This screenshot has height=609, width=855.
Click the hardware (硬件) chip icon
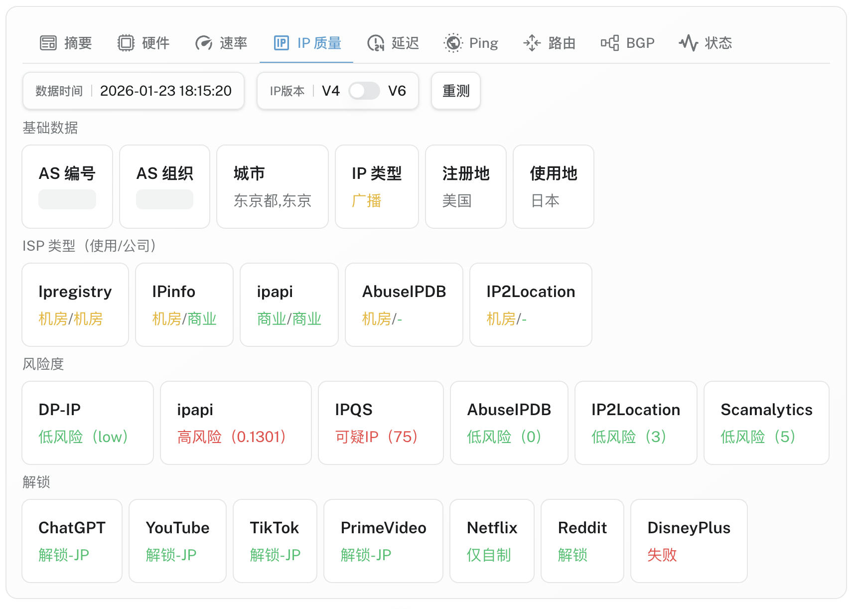coord(126,43)
